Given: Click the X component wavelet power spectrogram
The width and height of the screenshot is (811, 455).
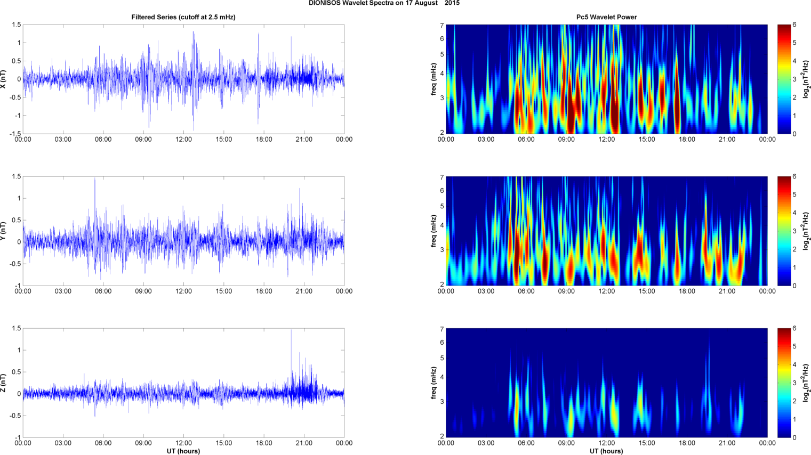Looking at the screenshot, I should (x=606, y=79).
